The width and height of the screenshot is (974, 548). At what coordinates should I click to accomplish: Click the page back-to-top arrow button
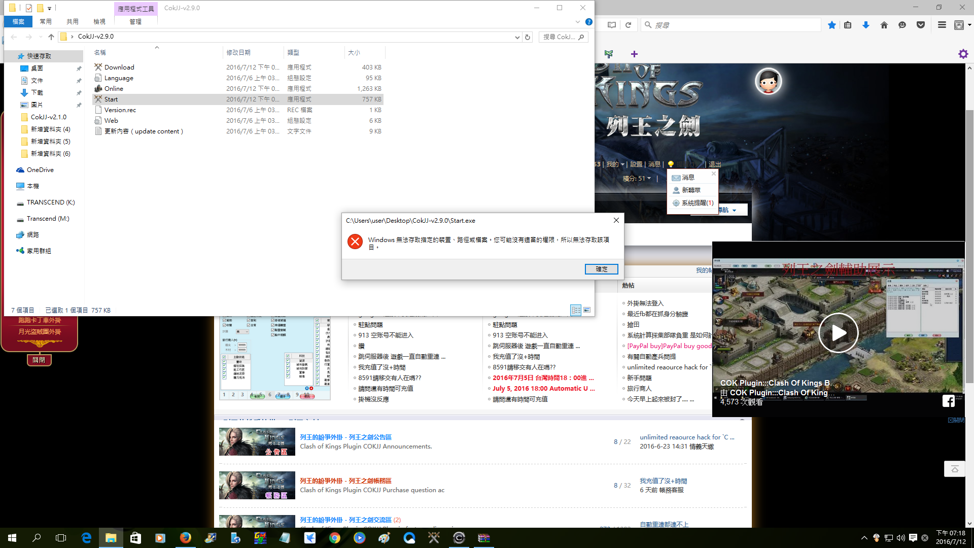tap(954, 469)
